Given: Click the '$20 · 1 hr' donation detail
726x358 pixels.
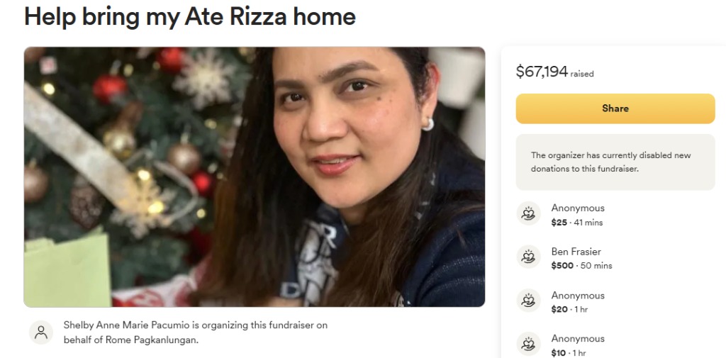Looking at the screenshot, I should tap(569, 309).
